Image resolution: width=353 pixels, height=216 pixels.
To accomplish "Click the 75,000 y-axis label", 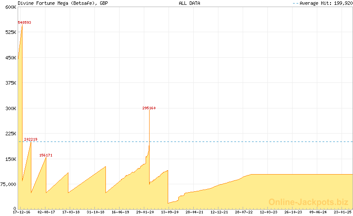I will pyautogui.click(x=8, y=184).
